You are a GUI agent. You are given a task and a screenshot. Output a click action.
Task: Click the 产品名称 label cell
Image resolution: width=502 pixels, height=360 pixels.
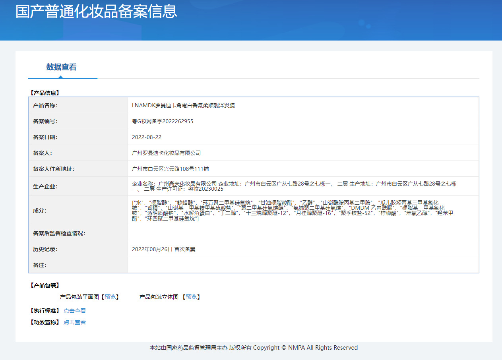[78, 105]
